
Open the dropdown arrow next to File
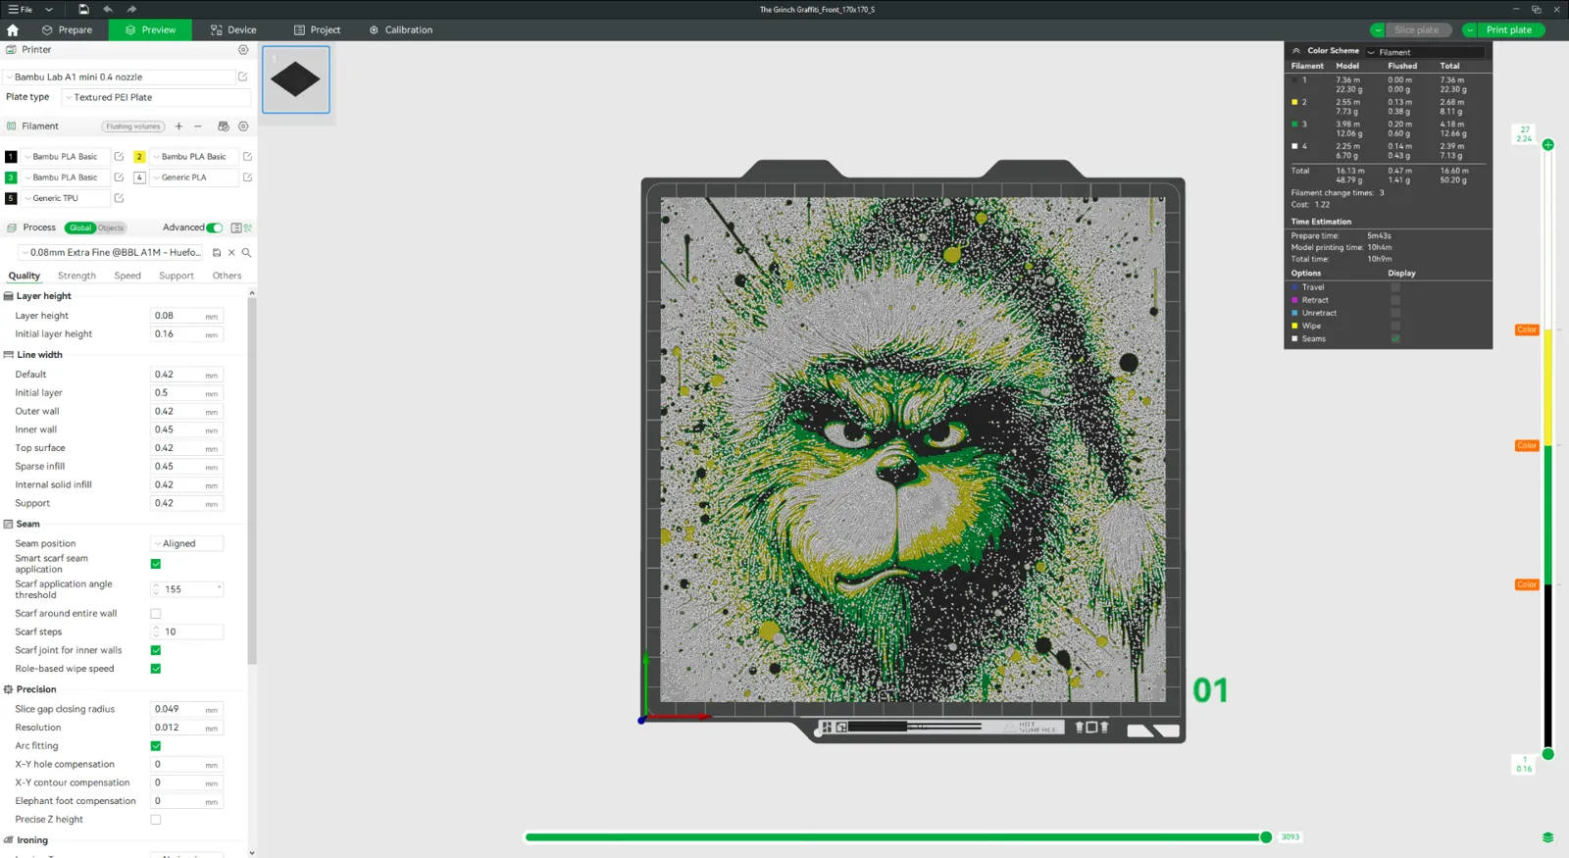coord(48,9)
